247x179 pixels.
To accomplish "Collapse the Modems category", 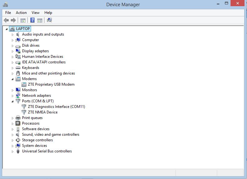I will click(x=13, y=79).
